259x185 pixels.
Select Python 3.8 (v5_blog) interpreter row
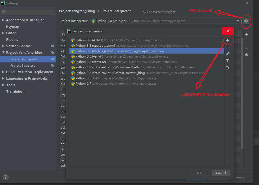click(x=147, y=51)
